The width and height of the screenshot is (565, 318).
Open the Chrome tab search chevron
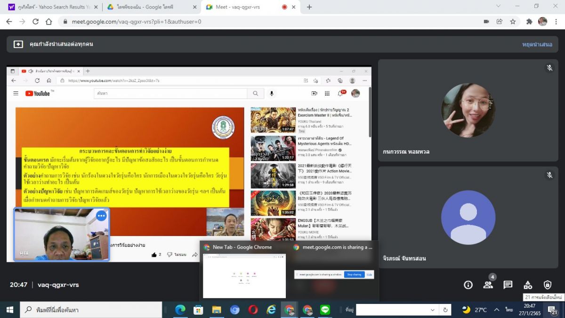tap(499, 7)
